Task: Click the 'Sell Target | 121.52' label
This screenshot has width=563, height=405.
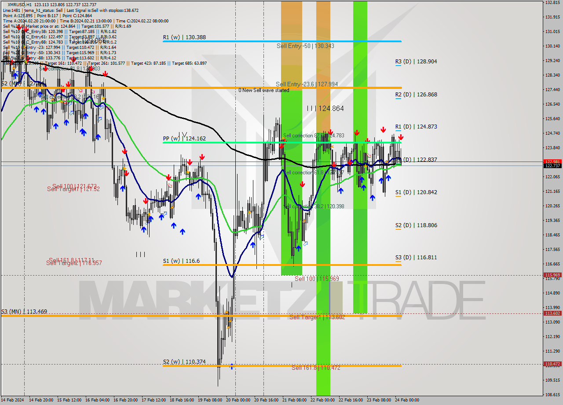Action: pyautogui.click(x=73, y=189)
